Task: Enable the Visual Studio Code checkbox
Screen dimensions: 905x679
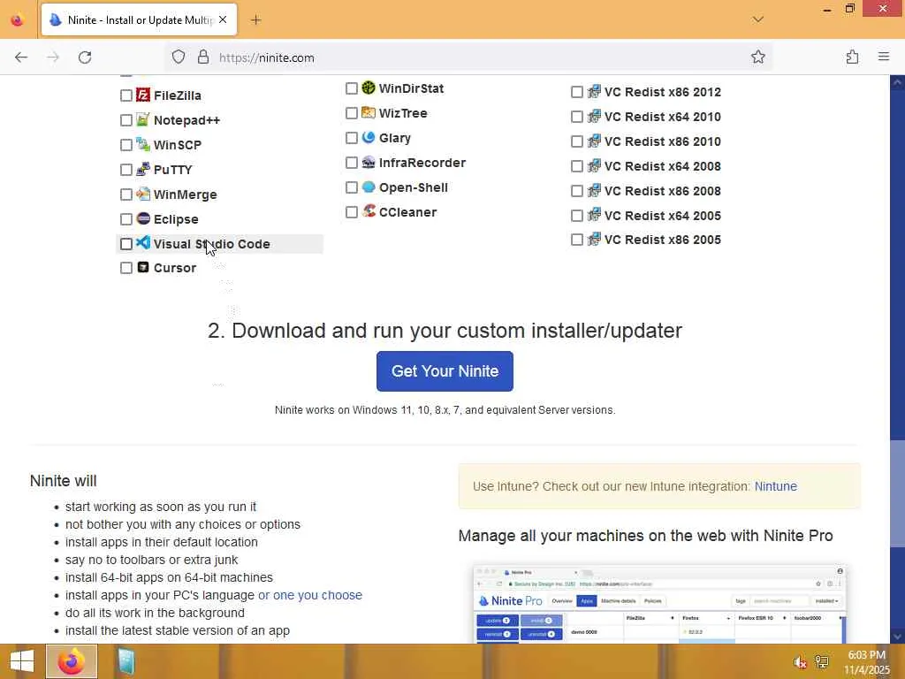Action: click(x=126, y=244)
